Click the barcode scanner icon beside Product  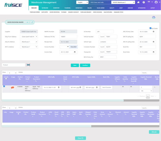pos(28,65)
